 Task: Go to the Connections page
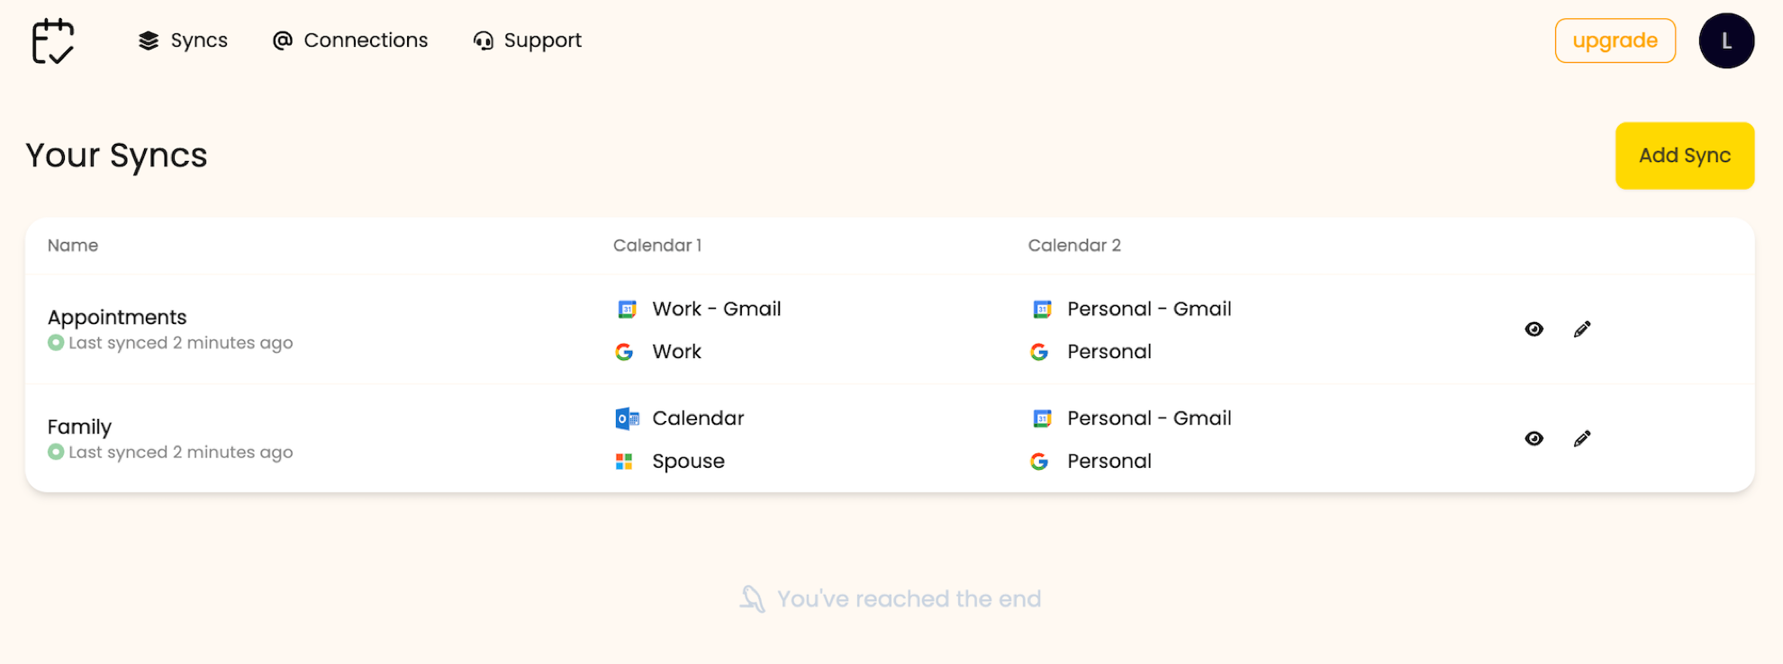(x=350, y=40)
